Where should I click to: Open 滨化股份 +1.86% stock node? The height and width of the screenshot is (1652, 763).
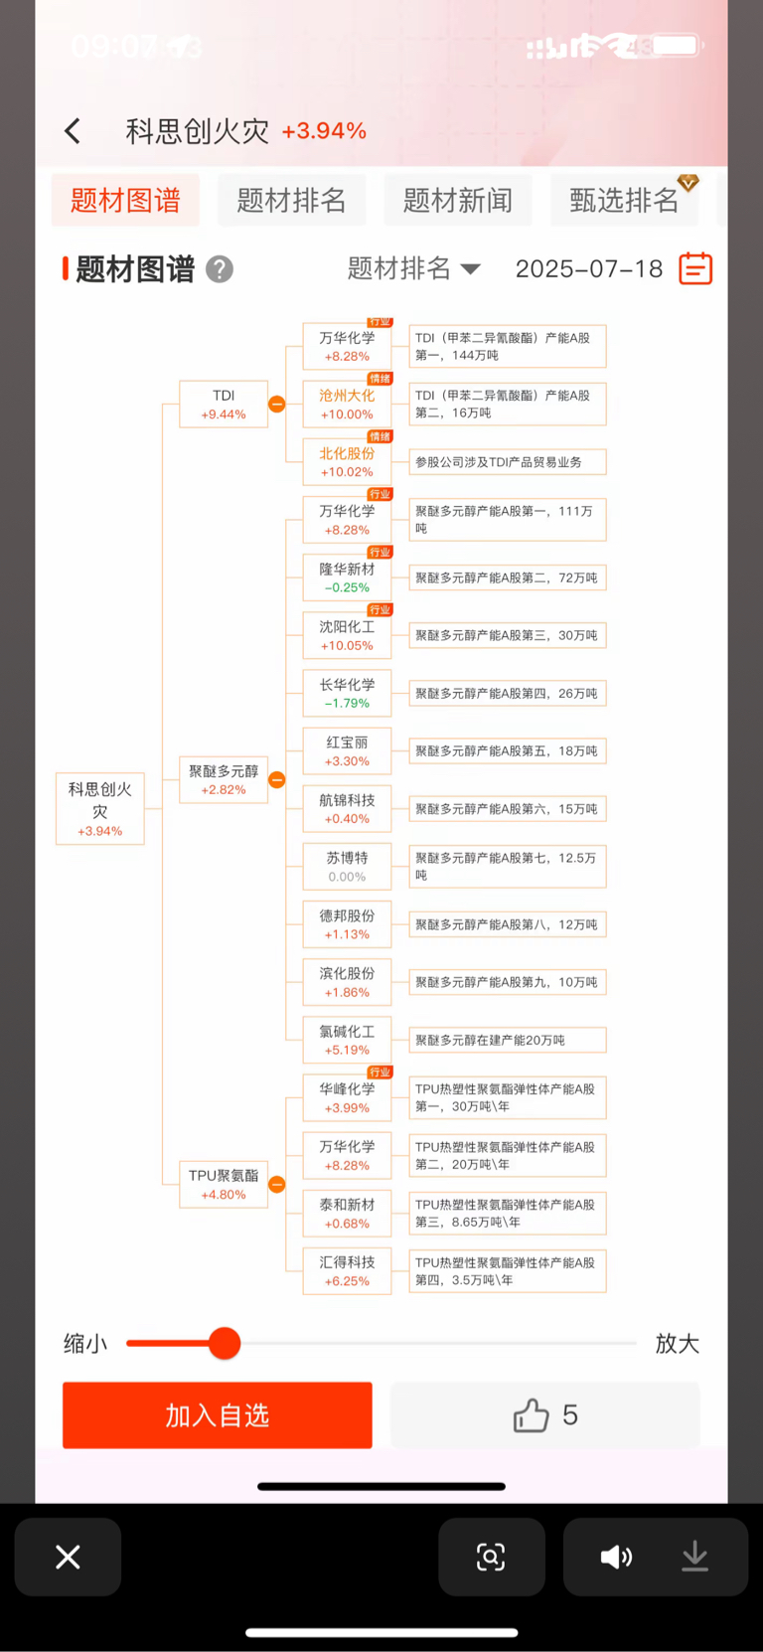(x=347, y=983)
